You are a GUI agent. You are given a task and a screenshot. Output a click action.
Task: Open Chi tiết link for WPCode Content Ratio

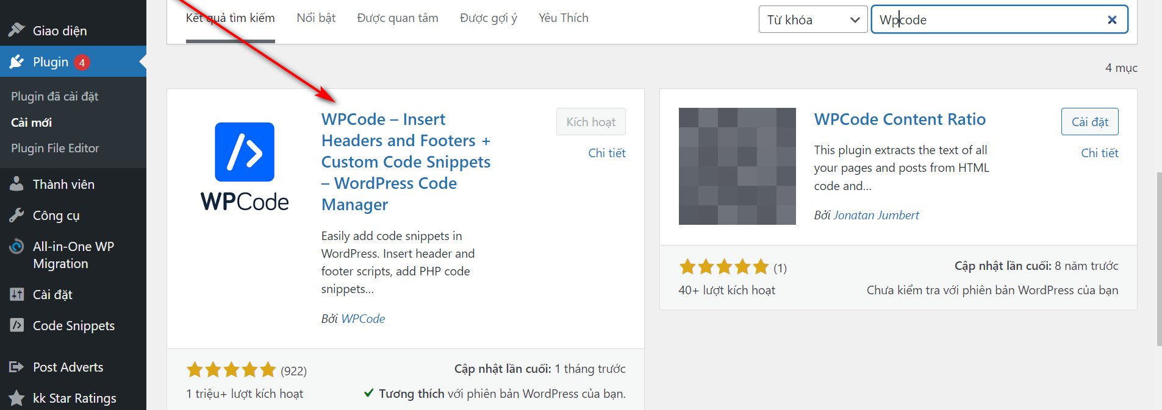[1100, 153]
